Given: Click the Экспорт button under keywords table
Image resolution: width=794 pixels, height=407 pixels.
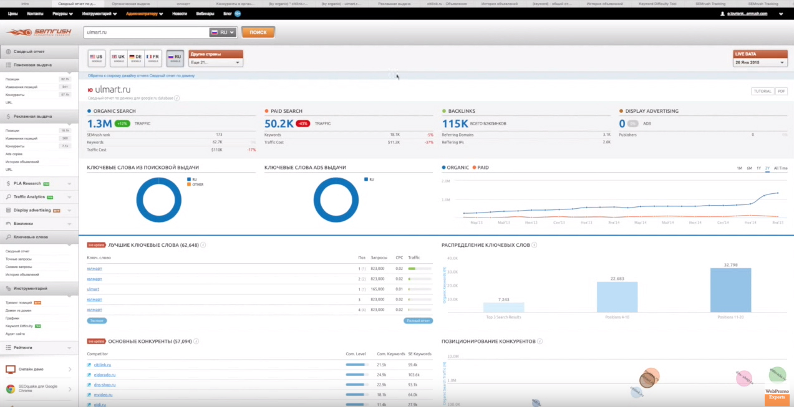Looking at the screenshot, I should tap(97, 320).
